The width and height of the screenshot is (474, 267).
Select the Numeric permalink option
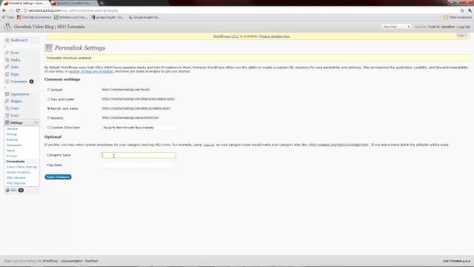[48, 118]
